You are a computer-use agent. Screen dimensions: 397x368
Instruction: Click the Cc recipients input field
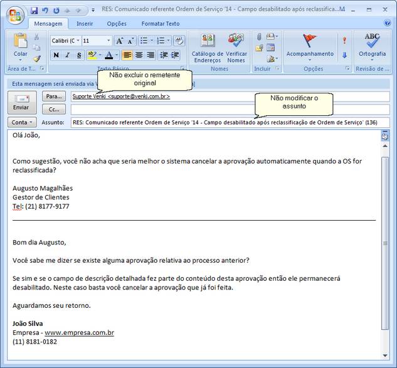(x=230, y=109)
